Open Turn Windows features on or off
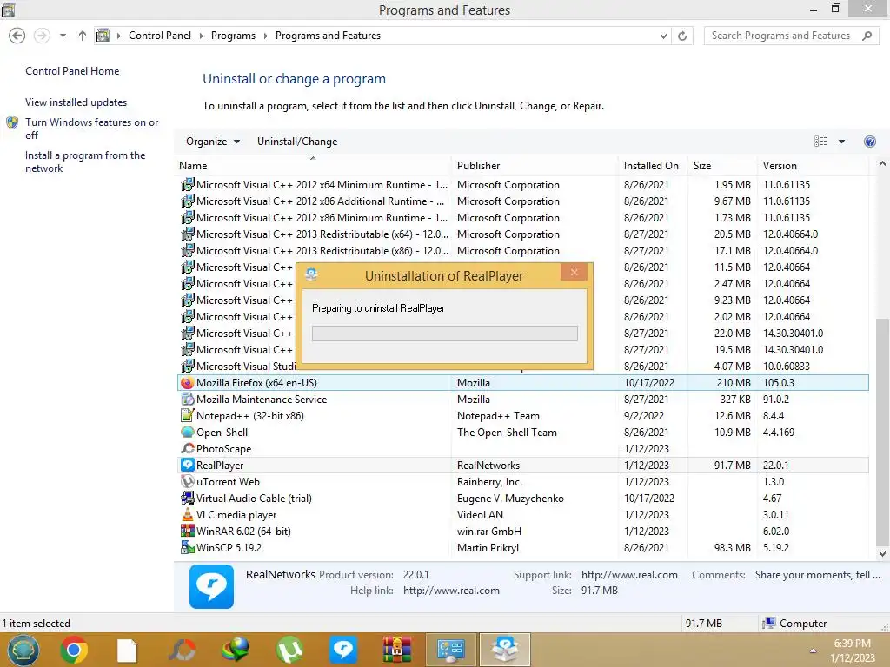Image resolution: width=890 pixels, height=667 pixels. click(91, 129)
